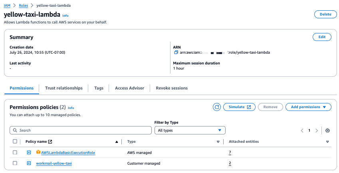Viewport: 339px width, 173px height.
Task: Click the Policy name column header
Action: click(x=36, y=142)
